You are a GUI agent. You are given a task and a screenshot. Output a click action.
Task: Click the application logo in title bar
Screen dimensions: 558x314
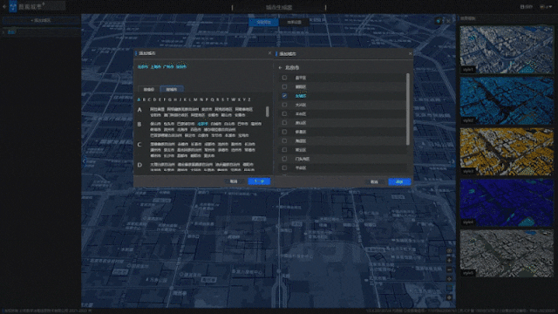(x=13, y=6)
